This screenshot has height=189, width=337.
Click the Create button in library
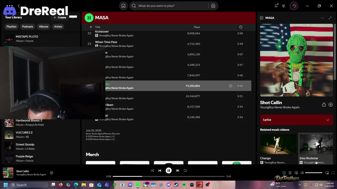pos(60,17)
